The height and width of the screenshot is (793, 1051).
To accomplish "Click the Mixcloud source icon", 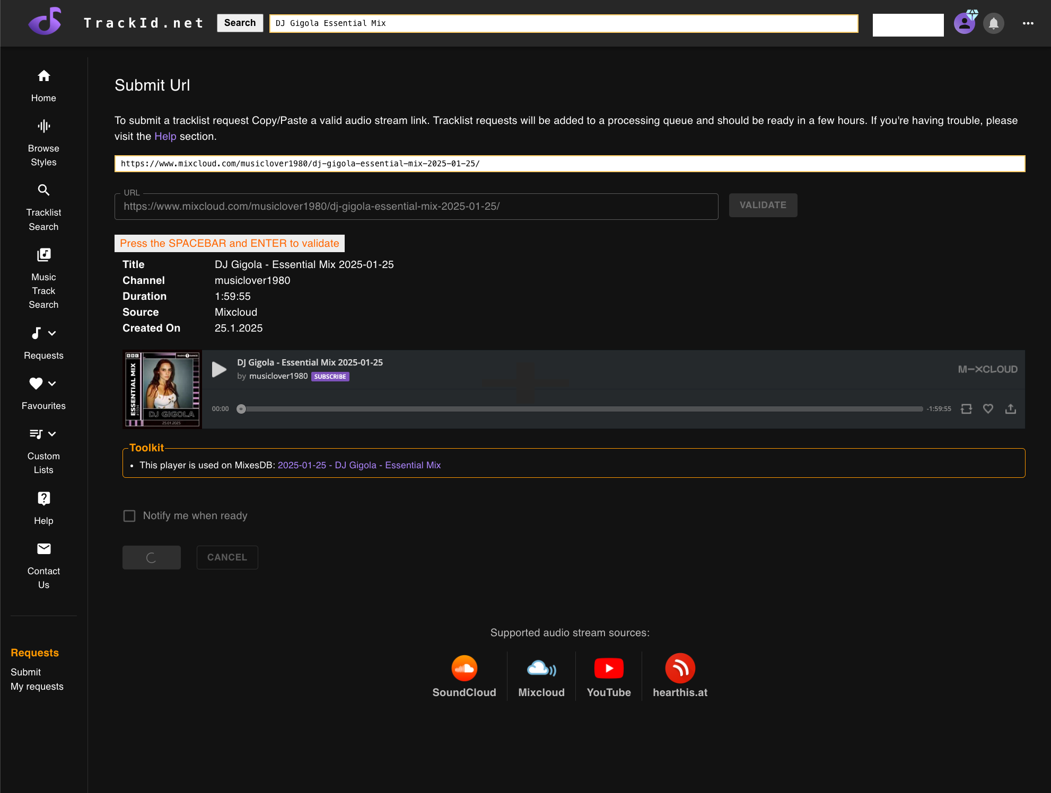I will (541, 669).
